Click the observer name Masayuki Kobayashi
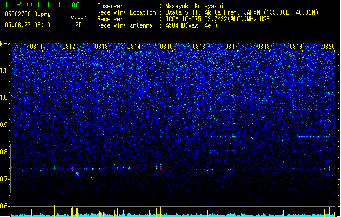This screenshot has width=341, height=217. 195,6
